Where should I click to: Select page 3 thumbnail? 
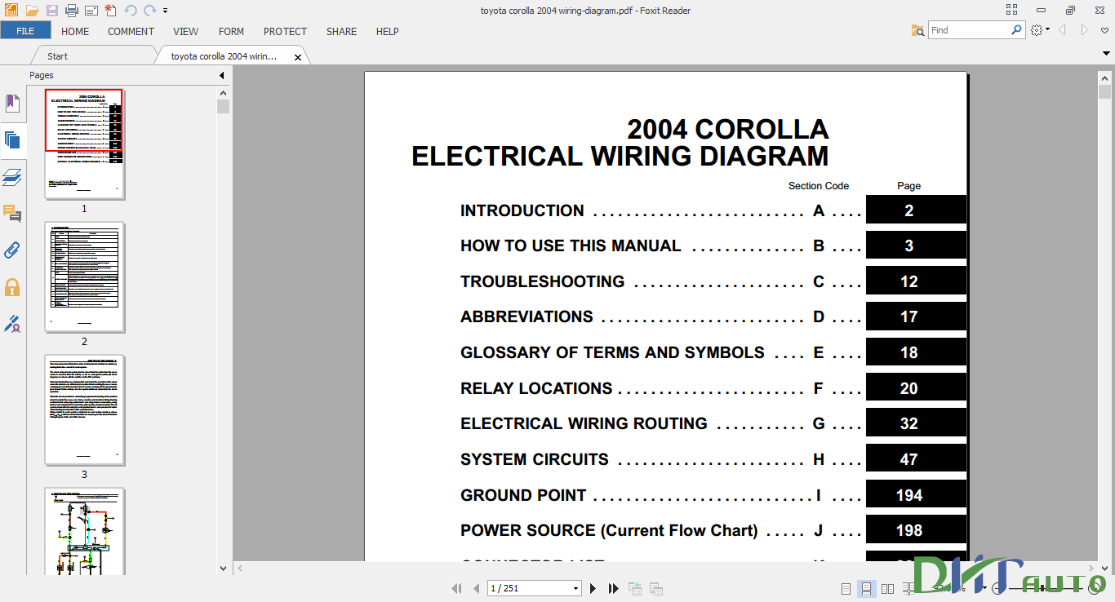[x=84, y=410]
